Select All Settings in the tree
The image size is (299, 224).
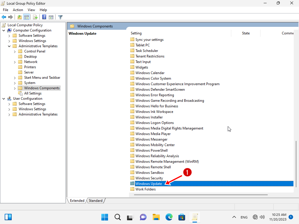point(33,93)
